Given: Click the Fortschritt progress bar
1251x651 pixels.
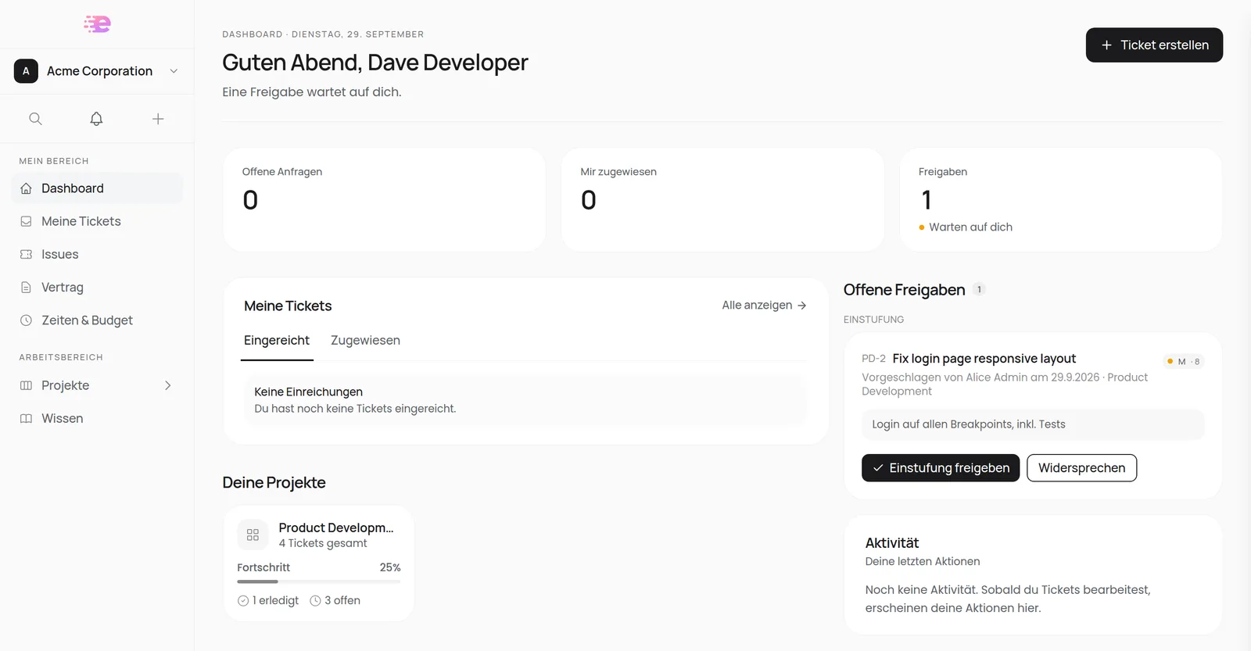Looking at the screenshot, I should 319,581.
